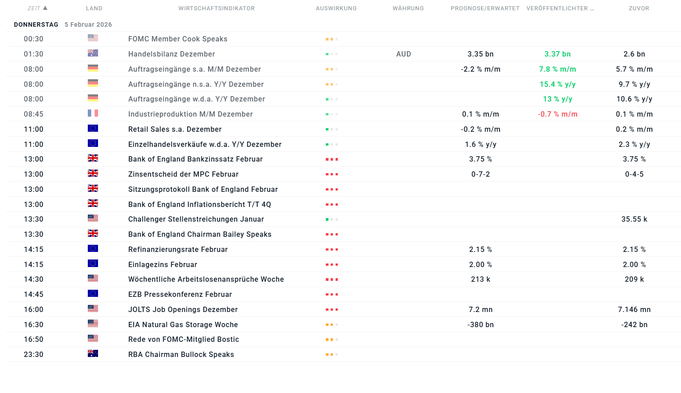Click the US flag beside FOMC Member Cook Speaks
681x393 pixels.
coord(93,38)
